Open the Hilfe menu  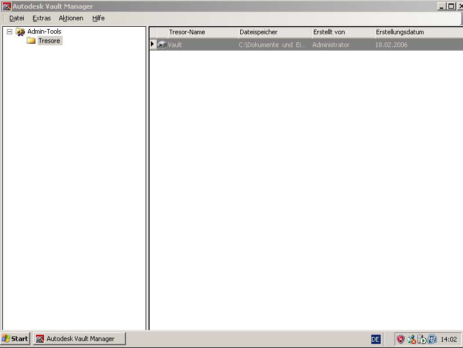[98, 18]
